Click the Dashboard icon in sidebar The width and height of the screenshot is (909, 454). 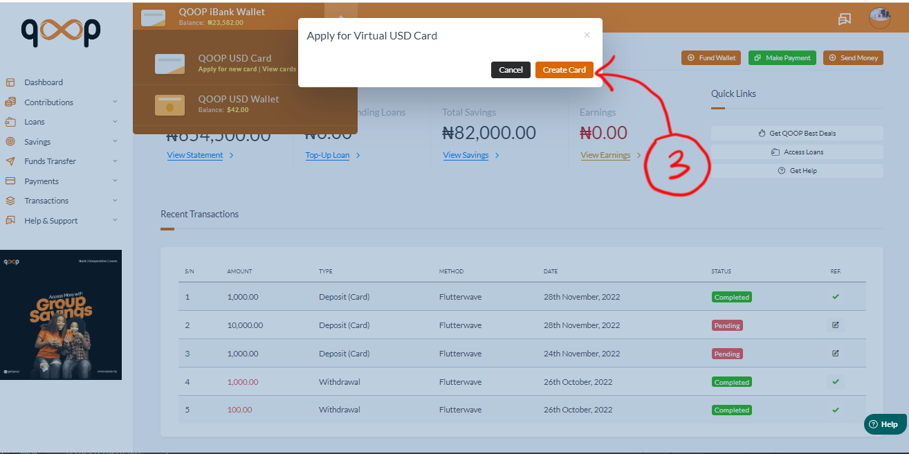[x=10, y=82]
